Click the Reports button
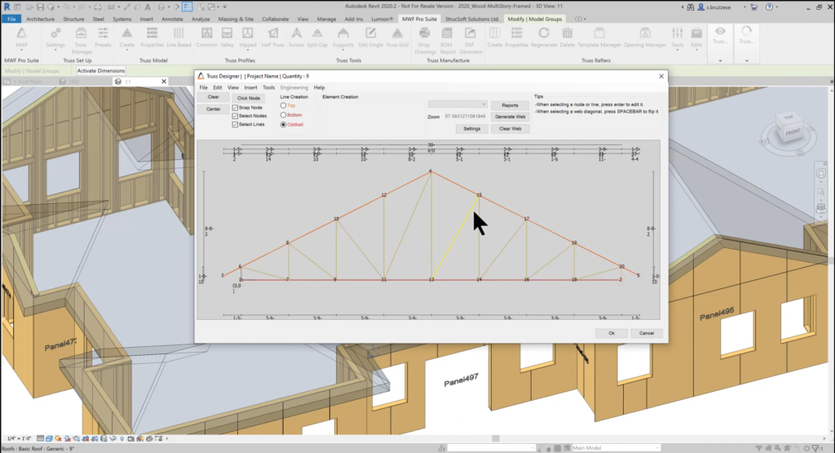This screenshot has width=835, height=453. pos(510,105)
